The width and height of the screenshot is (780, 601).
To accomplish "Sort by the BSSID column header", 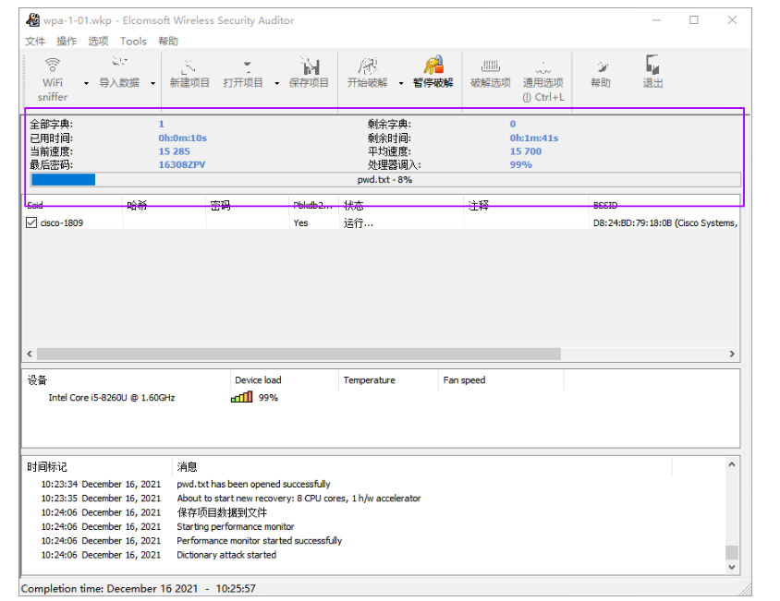I will [x=664, y=205].
